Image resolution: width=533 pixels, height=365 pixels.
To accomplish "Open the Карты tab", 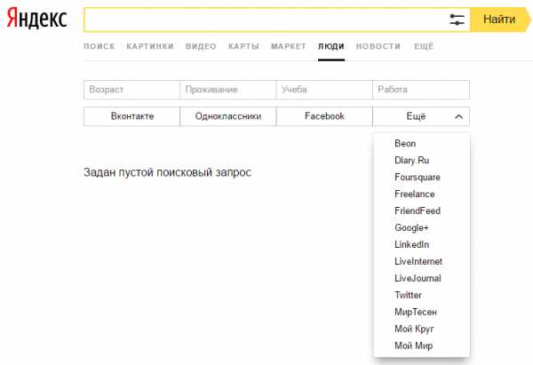I will [243, 46].
